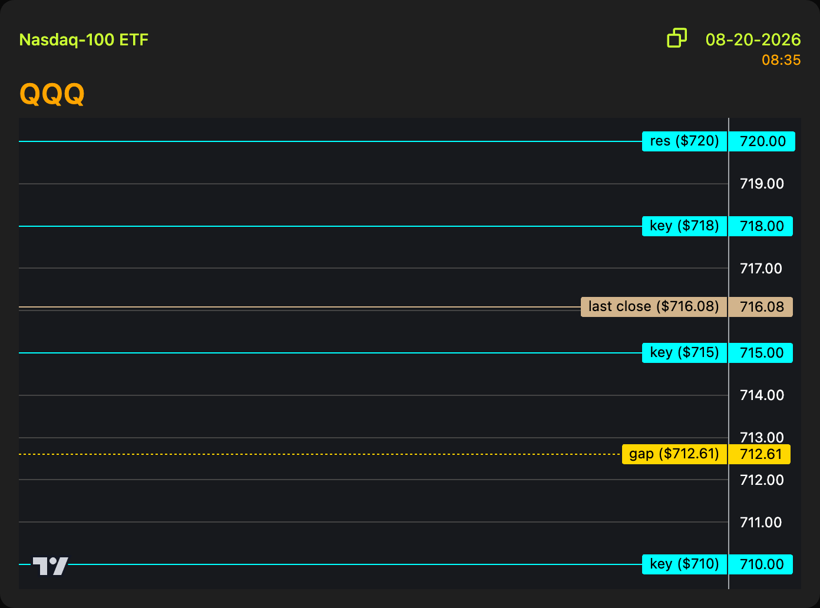Image resolution: width=820 pixels, height=608 pixels.
Task: Click the time 08:35
Action: [781, 60]
